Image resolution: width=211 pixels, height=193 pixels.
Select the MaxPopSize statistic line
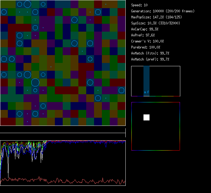click(x=154, y=17)
